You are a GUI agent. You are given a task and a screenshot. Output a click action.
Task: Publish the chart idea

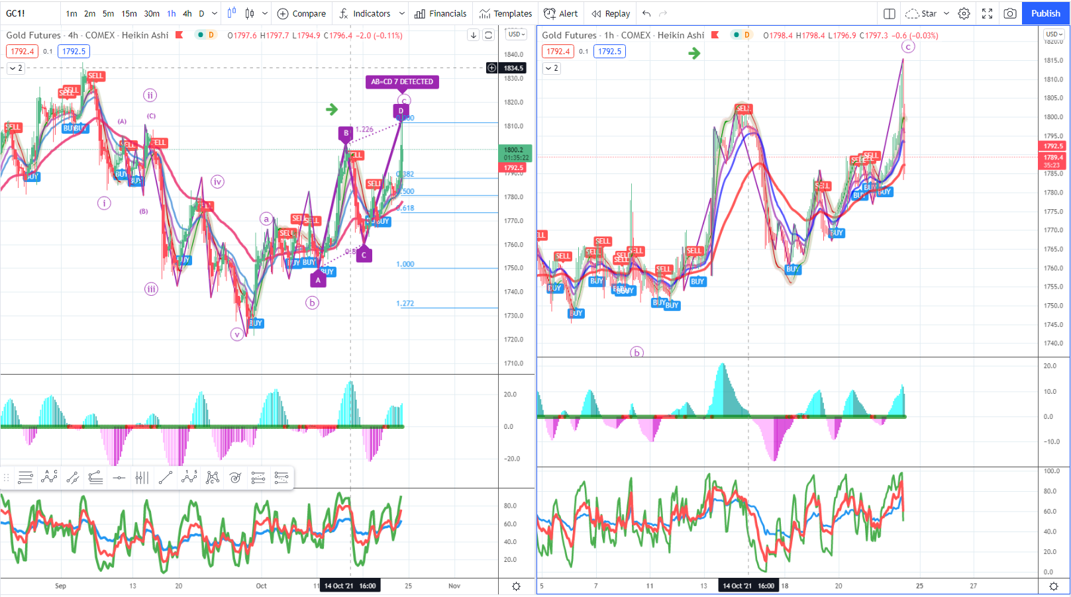pyautogui.click(x=1045, y=13)
